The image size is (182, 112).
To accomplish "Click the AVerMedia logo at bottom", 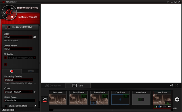I will point(8,110).
